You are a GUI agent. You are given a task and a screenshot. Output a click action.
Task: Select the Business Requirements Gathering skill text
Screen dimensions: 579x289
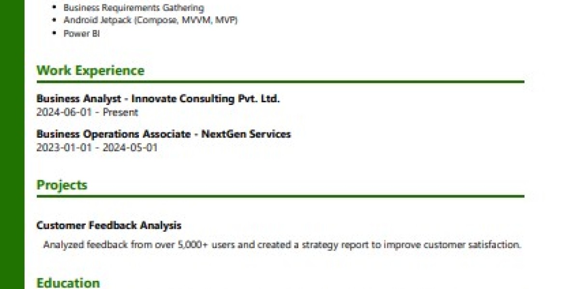pos(134,8)
